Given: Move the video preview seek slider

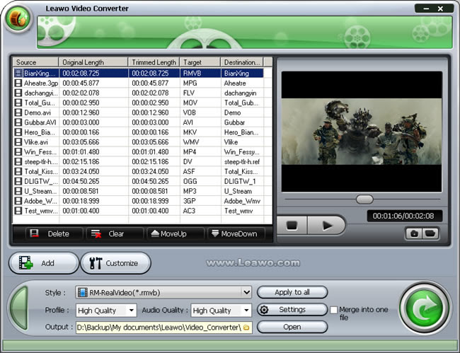Looking at the screenshot, I should pos(364,199).
